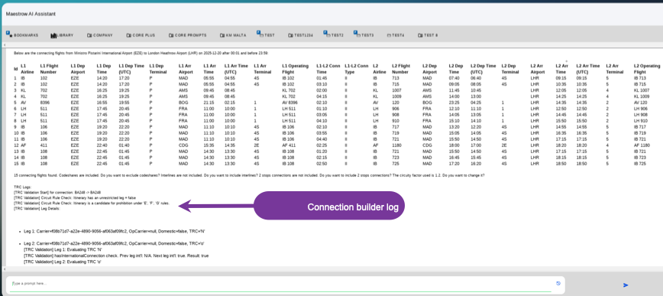Viewport: 663px width, 296px height.
Task: Click the 'L1-L2 Conn Type' column header
Action: [x=357, y=69]
